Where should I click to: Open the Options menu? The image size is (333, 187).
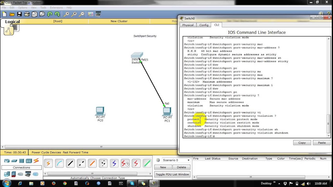pos(23,8)
